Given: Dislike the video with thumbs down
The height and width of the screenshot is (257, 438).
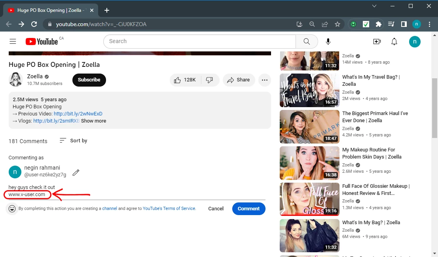Looking at the screenshot, I should [x=209, y=80].
